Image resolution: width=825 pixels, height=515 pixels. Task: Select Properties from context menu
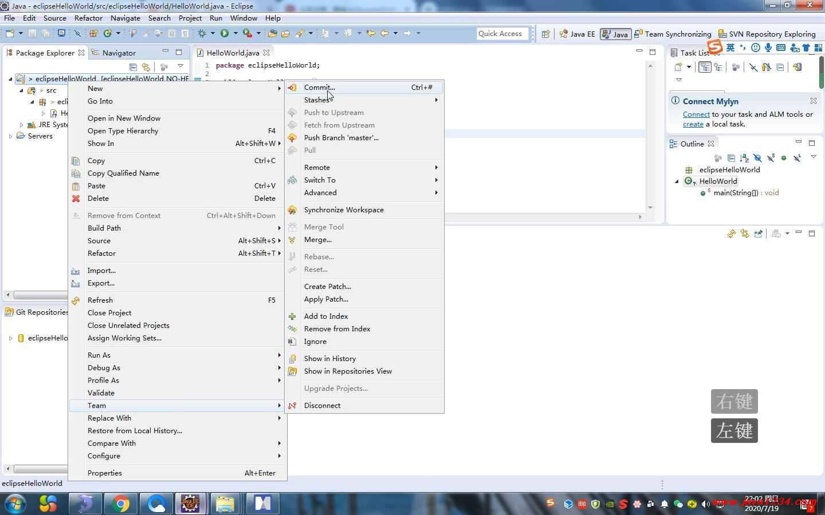[x=178, y=473]
